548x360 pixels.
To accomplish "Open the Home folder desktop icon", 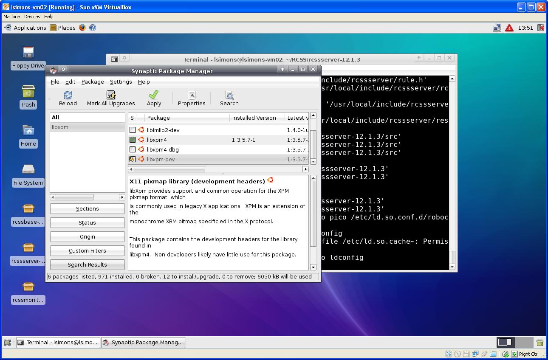I will (x=28, y=130).
